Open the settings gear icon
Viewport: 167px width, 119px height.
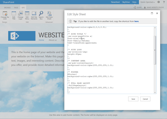[158, 2]
